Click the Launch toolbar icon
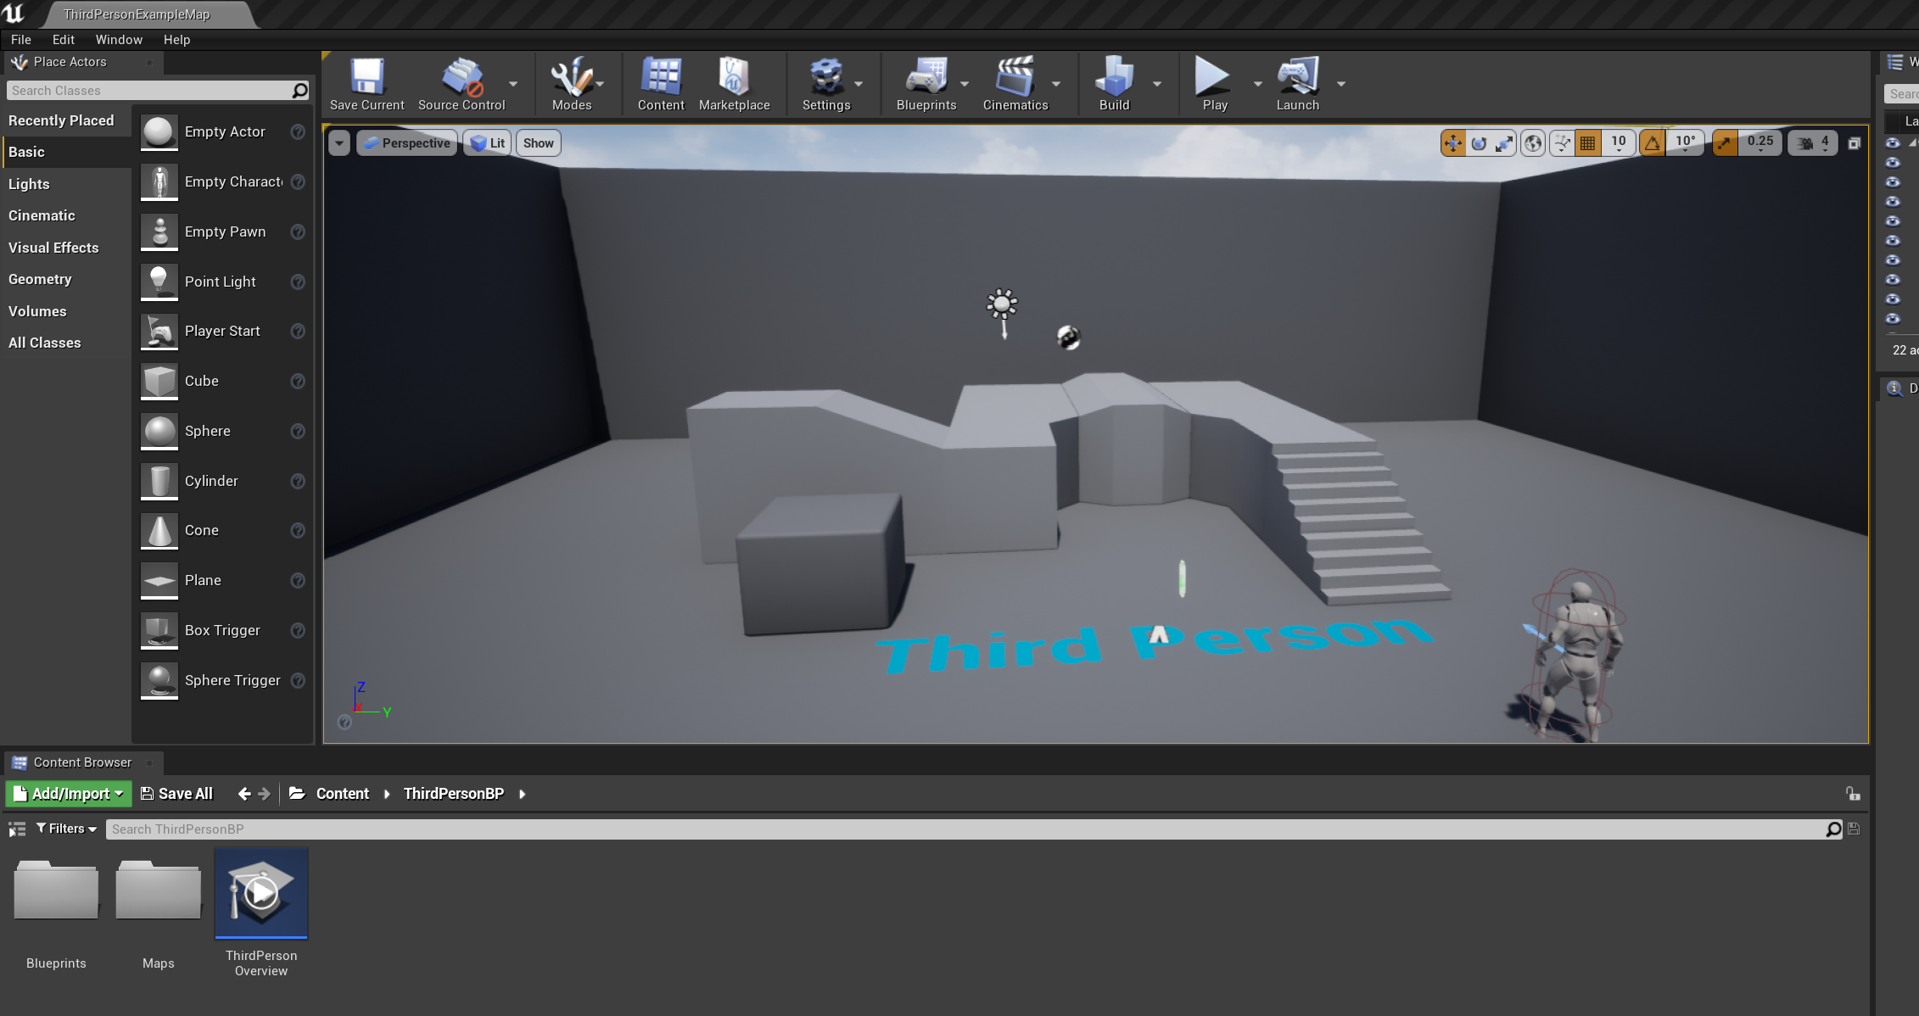This screenshot has width=1919, height=1016. tap(1297, 84)
